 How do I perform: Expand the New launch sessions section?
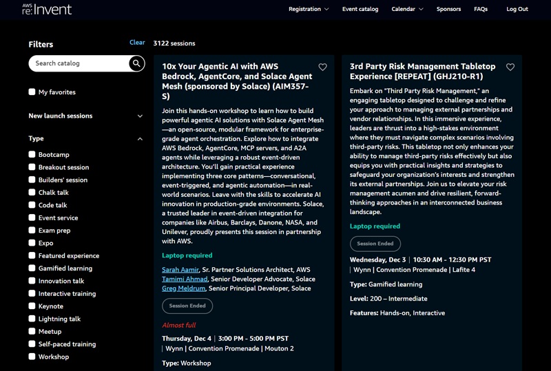(x=140, y=116)
